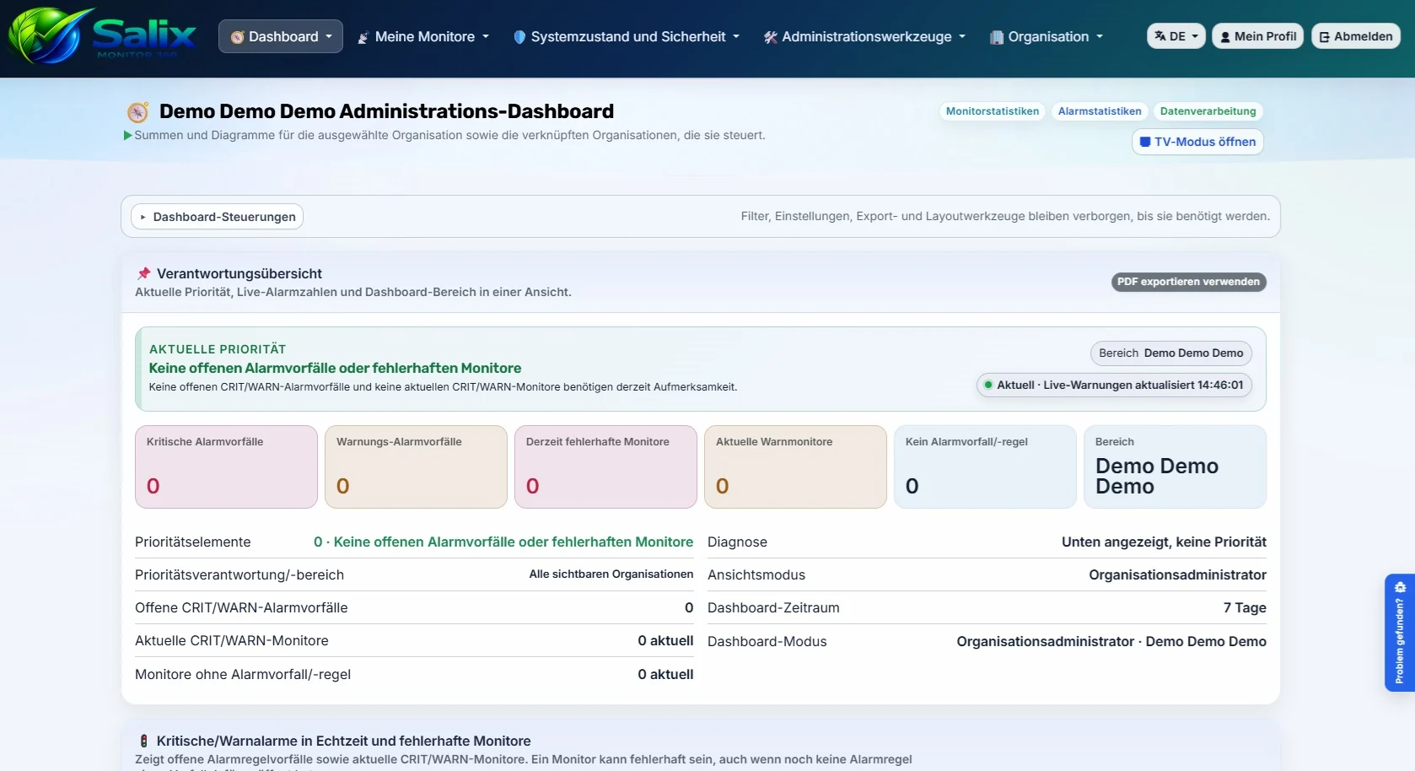Click the Derzeit fehlerhafte Monitore card

605,466
